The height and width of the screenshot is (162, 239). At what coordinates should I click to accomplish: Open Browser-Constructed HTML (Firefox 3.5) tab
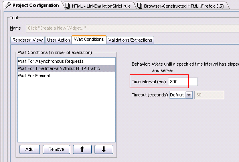pyautogui.click(x=182, y=6)
